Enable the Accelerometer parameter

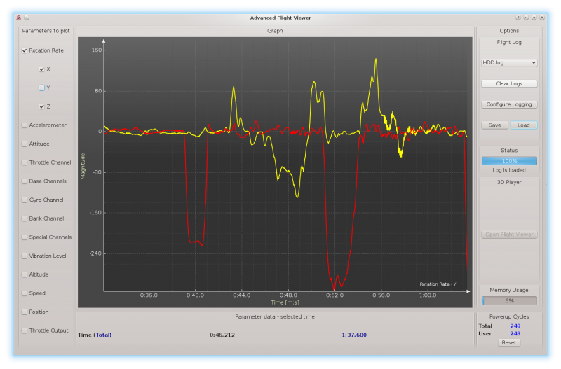(x=25, y=125)
